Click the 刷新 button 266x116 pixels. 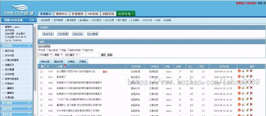tap(110, 55)
